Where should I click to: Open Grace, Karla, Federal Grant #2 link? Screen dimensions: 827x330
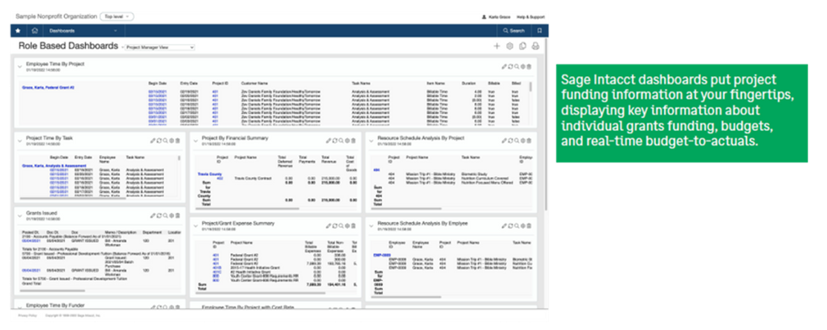tap(48, 88)
